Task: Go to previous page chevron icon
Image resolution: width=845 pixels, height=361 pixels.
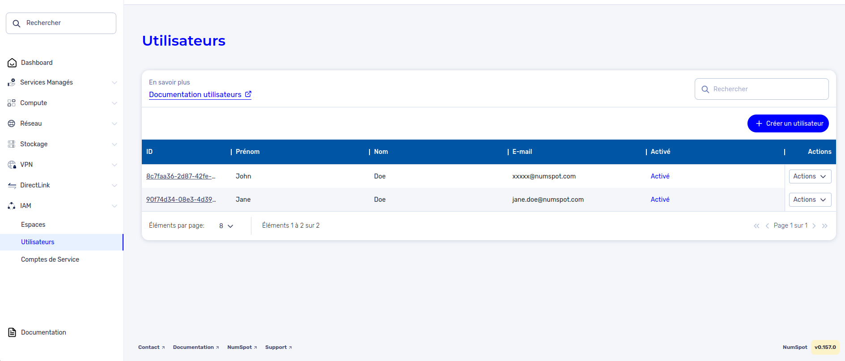Action: (767, 226)
